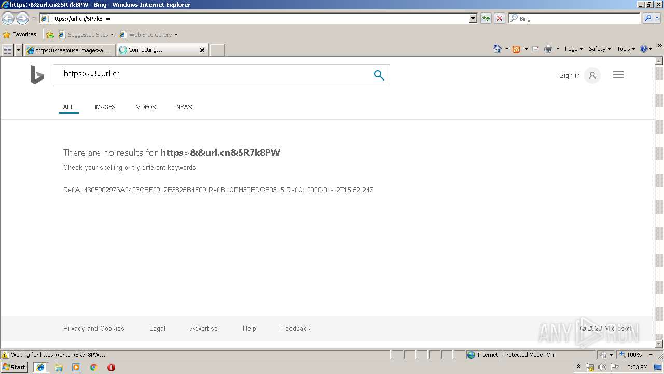Run search with the magnifier icon in toolbar

coord(647,18)
